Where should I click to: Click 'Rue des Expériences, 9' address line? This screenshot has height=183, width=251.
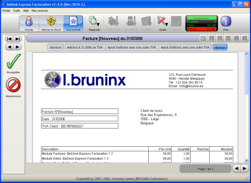click(159, 115)
